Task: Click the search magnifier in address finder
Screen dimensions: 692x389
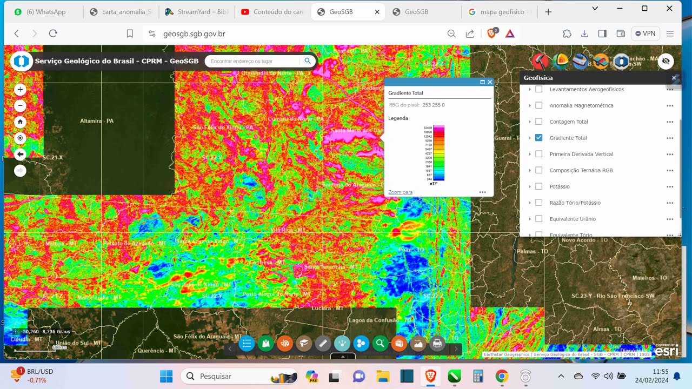Action: (x=308, y=61)
